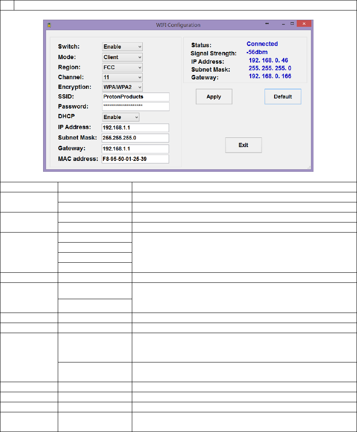Expand the Encryption dropdown showing WPA/WPA2
The width and height of the screenshot is (357, 432).
pos(122,87)
